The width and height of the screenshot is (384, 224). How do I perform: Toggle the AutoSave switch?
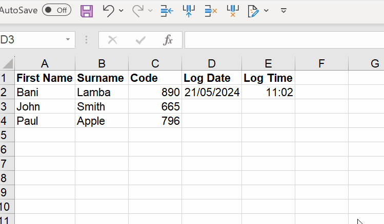(x=56, y=10)
